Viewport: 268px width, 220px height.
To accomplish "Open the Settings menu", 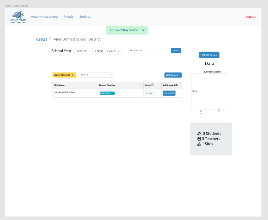I will click(85, 17).
